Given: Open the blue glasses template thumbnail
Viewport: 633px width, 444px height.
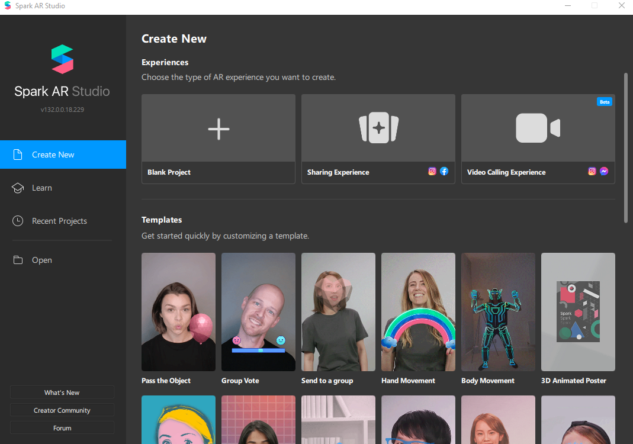Looking at the screenshot, I should [x=418, y=420].
